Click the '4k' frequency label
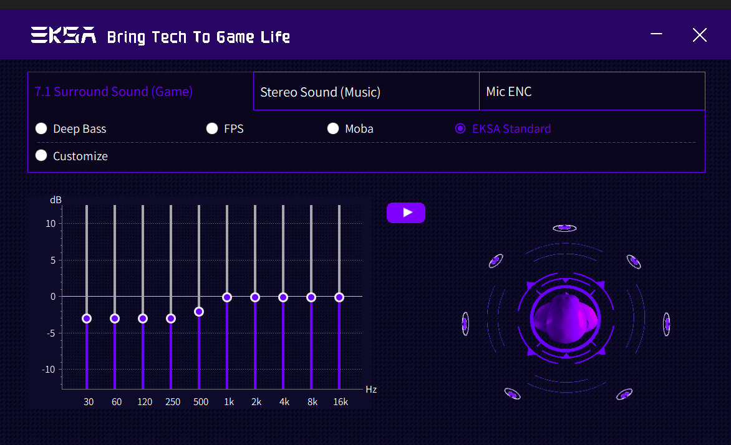This screenshot has height=445, width=731. pos(284,401)
